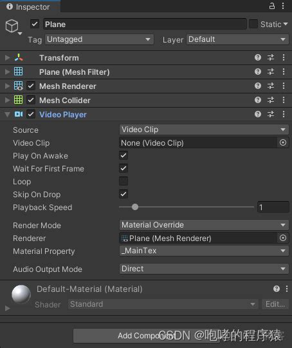Open Default-Material help reference icon
Viewport: 292px width, 348px height.
(277, 289)
